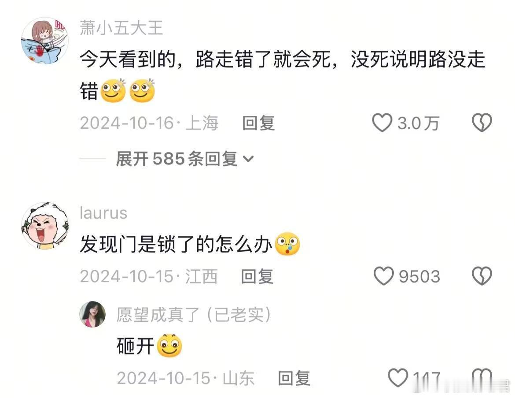Open laurus's sheep avatar profile
The image size is (515, 398).
44,226
